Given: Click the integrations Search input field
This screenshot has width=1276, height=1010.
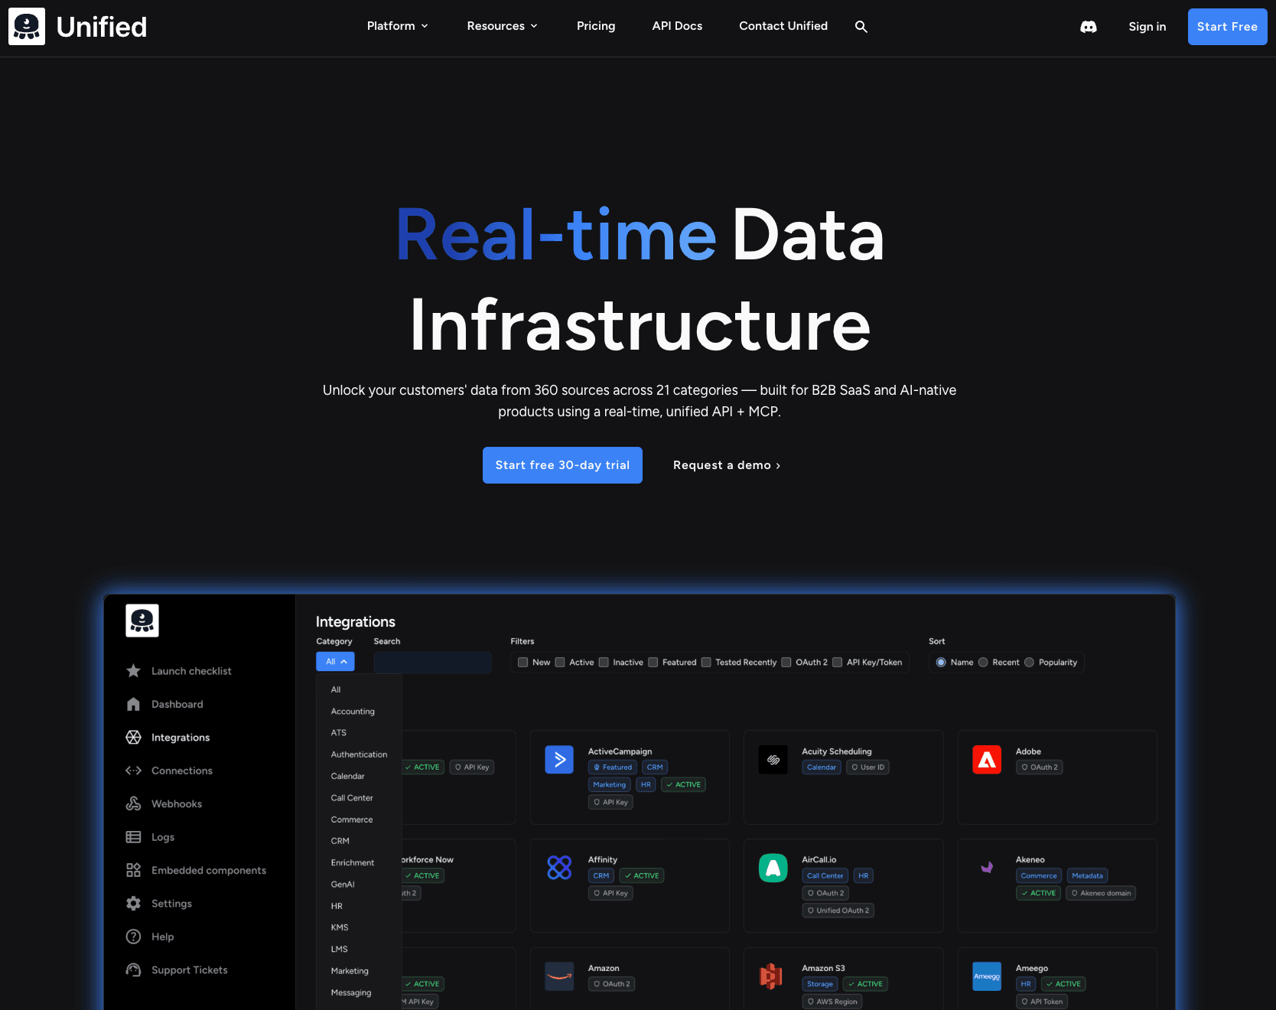Looking at the screenshot, I should tap(432, 663).
